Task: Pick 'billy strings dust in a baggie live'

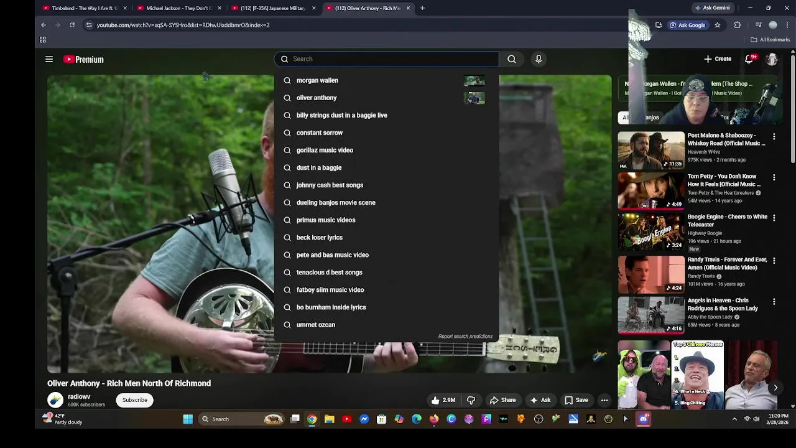Action: (386, 115)
